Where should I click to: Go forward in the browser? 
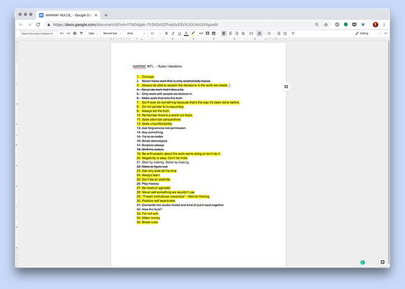pyautogui.click(x=30, y=25)
